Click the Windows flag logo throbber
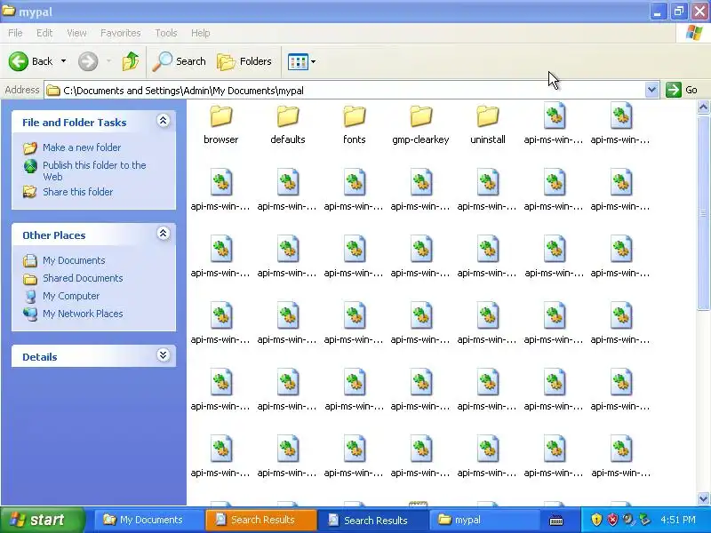Image resolution: width=711 pixels, height=533 pixels. 694,33
